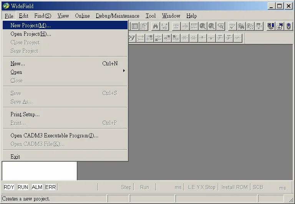Click the greyed Save As... entry
The image size is (295, 204).
coord(65,102)
